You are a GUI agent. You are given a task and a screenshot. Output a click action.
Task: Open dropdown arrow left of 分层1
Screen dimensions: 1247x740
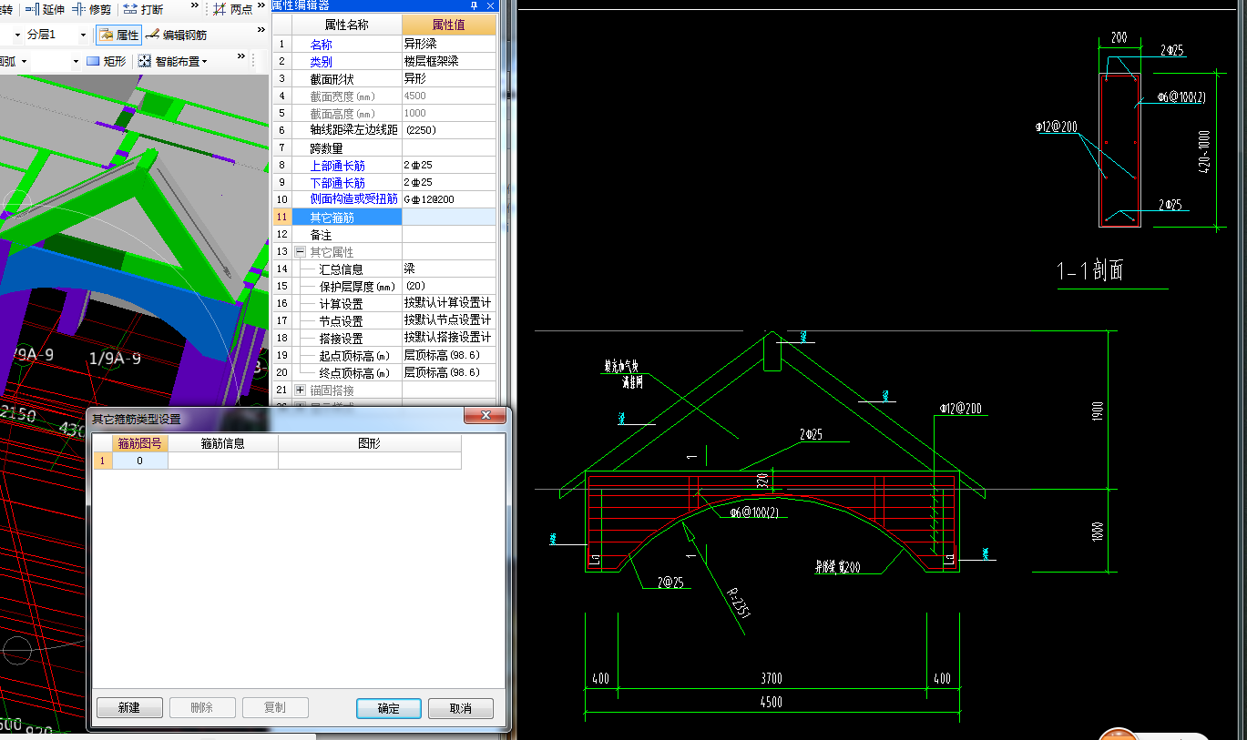tap(17, 35)
